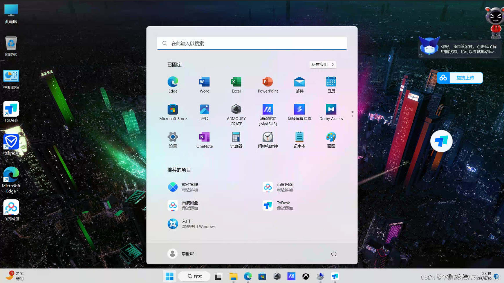Image resolution: width=504 pixels, height=283 pixels.
Task: Launch ARMOURY CRATE from pinned apps
Action: (x=236, y=115)
